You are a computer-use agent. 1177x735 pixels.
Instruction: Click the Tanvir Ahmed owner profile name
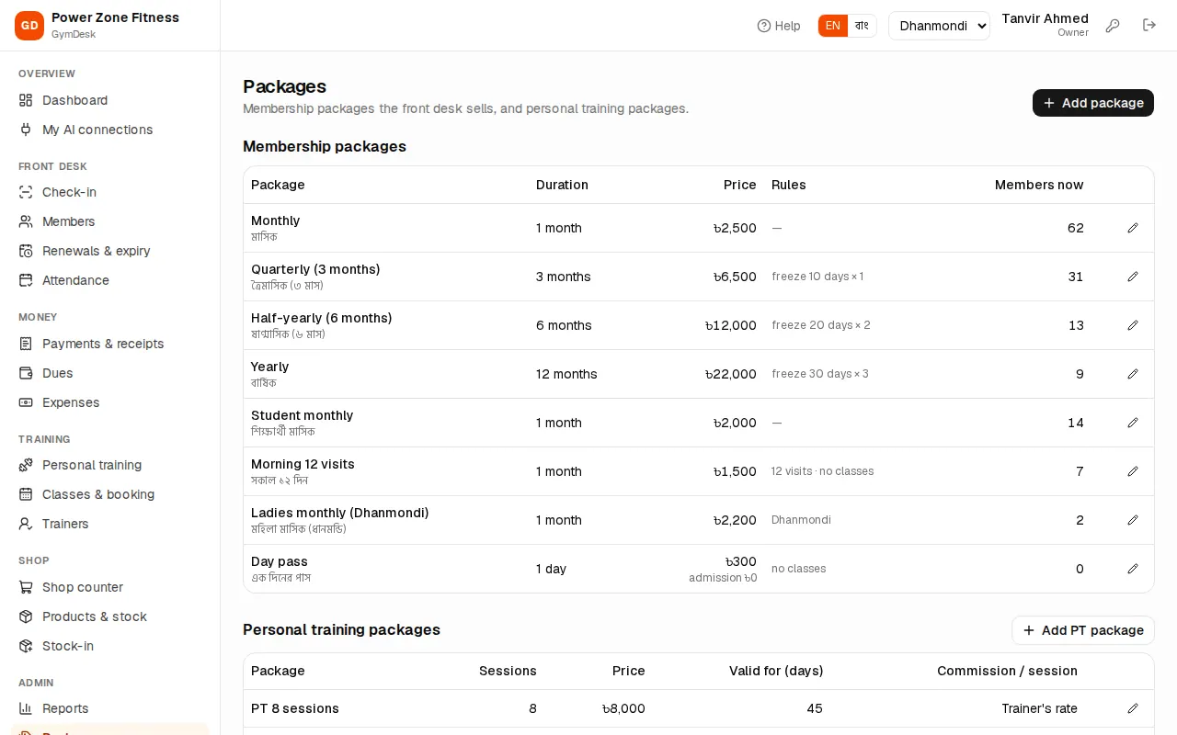point(1045,18)
